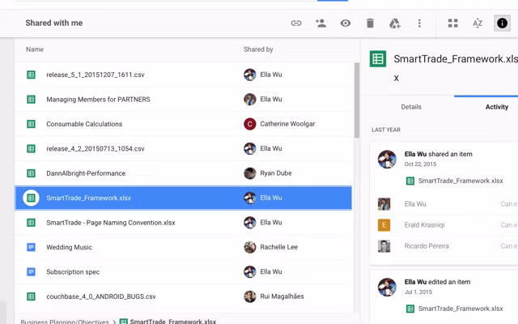Click the Consumable Calculations sheet icon

pyautogui.click(x=31, y=124)
